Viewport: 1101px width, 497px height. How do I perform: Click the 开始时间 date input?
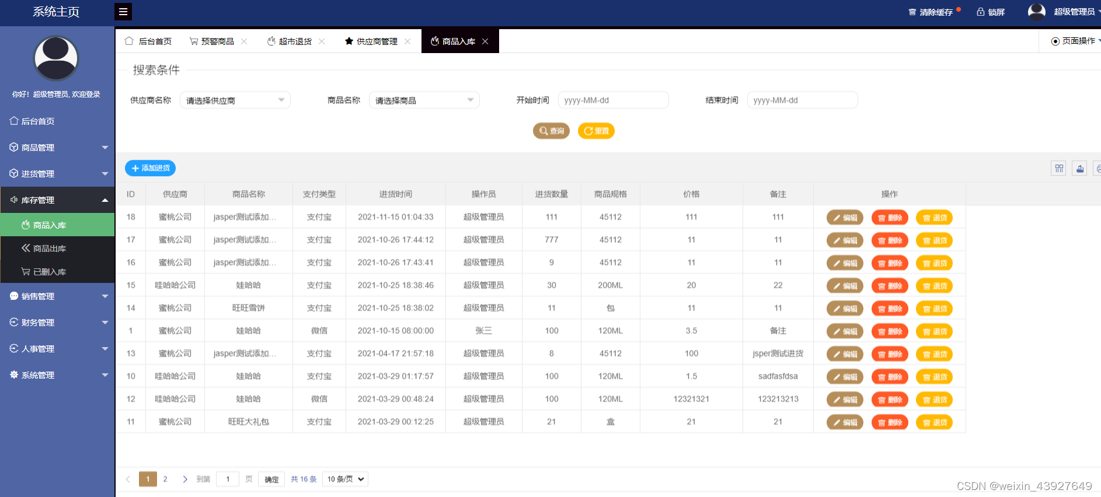(613, 100)
